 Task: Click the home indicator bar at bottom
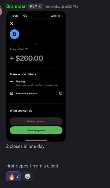[x=36, y=140]
